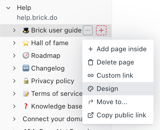160x130 pixels.
Task: Choose Add page inside from menu
Action: [118, 49]
